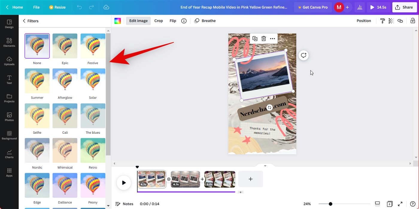This screenshot has width=419, height=209.
Task: Add a comment with speech bubble icon
Action: pyautogui.click(x=304, y=55)
